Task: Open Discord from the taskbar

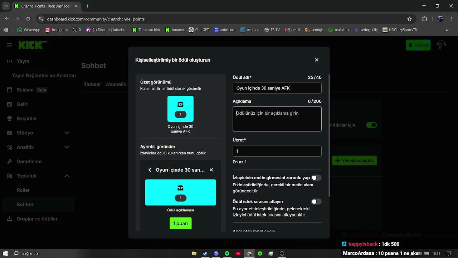Action: tap(216, 253)
